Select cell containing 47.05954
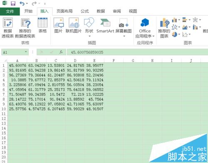Viewport: 208px width, 163px height. pos(17,89)
